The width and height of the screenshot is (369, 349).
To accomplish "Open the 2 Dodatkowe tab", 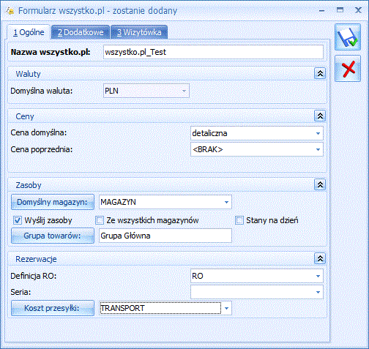I will 81,32.
